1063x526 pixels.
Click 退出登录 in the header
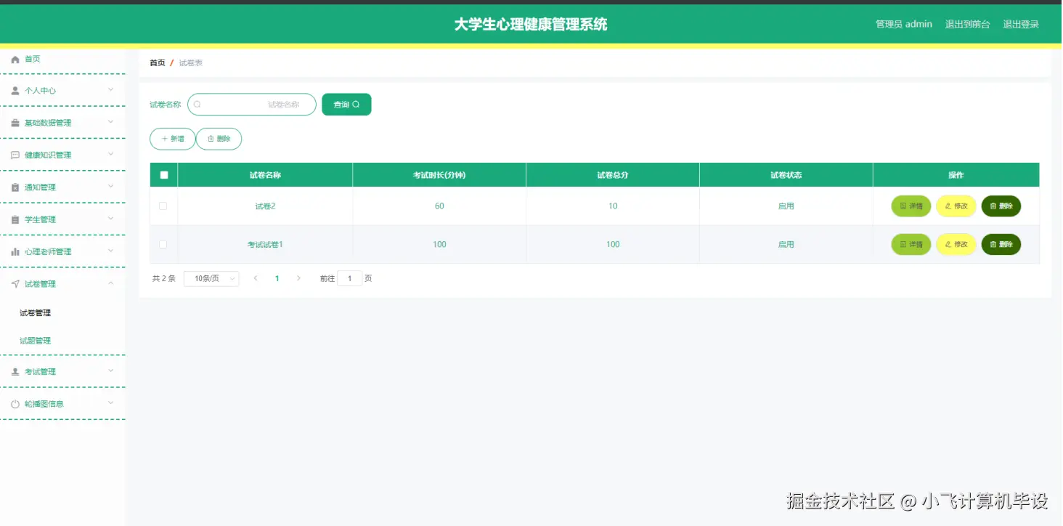[x=1021, y=24]
